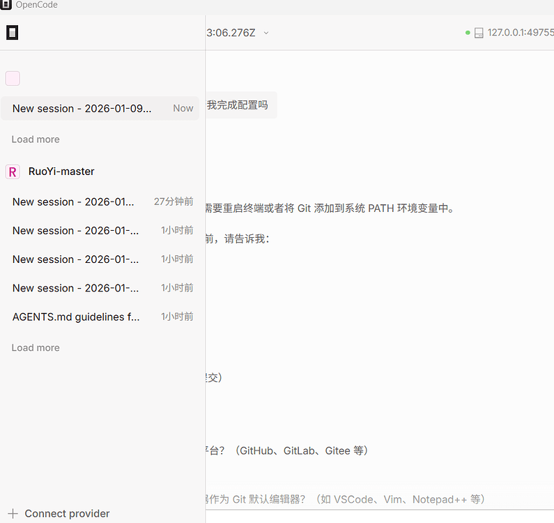The image size is (554, 523).
Task: Open the AGENTS.md guidelines session
Action: (100, 317)
